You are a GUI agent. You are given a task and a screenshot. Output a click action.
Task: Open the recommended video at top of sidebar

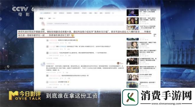pos(133,13)
